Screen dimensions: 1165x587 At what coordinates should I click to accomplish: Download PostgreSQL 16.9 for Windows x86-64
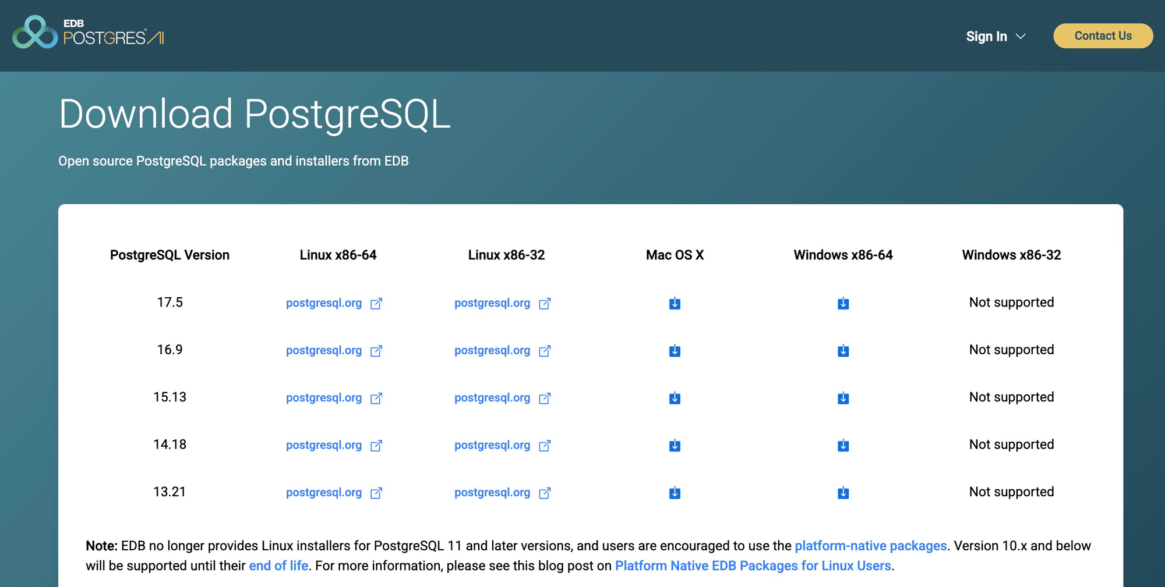click(843, 350)
